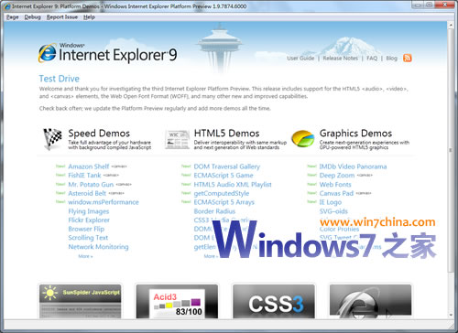Open the Acid3 83/100 thumbnail

coord(177,302)
